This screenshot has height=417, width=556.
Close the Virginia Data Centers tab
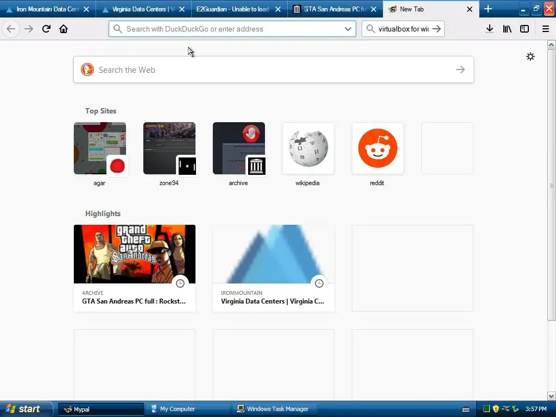[x=182, y=9]
